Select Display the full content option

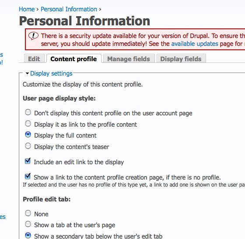click(x=28, y=135)
